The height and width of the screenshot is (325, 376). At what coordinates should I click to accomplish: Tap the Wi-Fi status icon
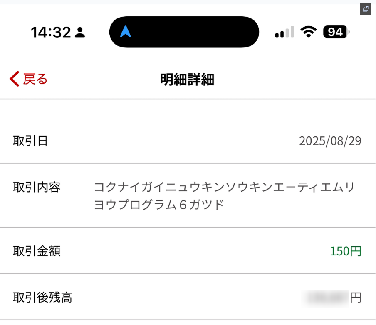308,32
